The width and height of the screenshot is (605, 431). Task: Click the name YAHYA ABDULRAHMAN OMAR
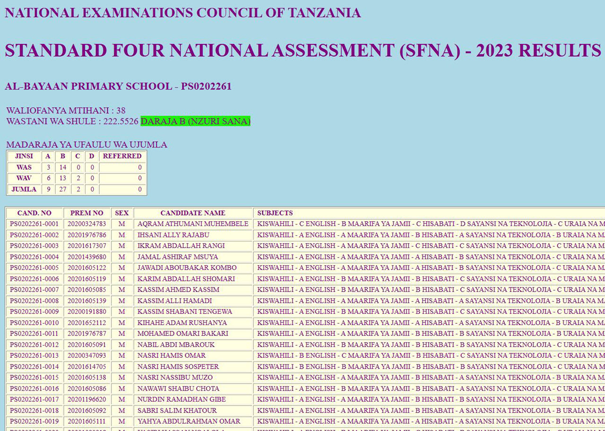[189, 422]
